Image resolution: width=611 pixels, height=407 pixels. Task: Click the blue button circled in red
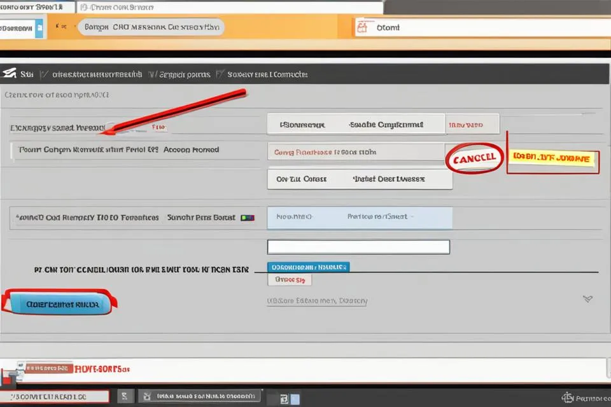pyautogui.click(x=57, y=305)
